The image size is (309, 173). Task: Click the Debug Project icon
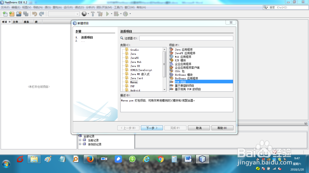[116, 14]
